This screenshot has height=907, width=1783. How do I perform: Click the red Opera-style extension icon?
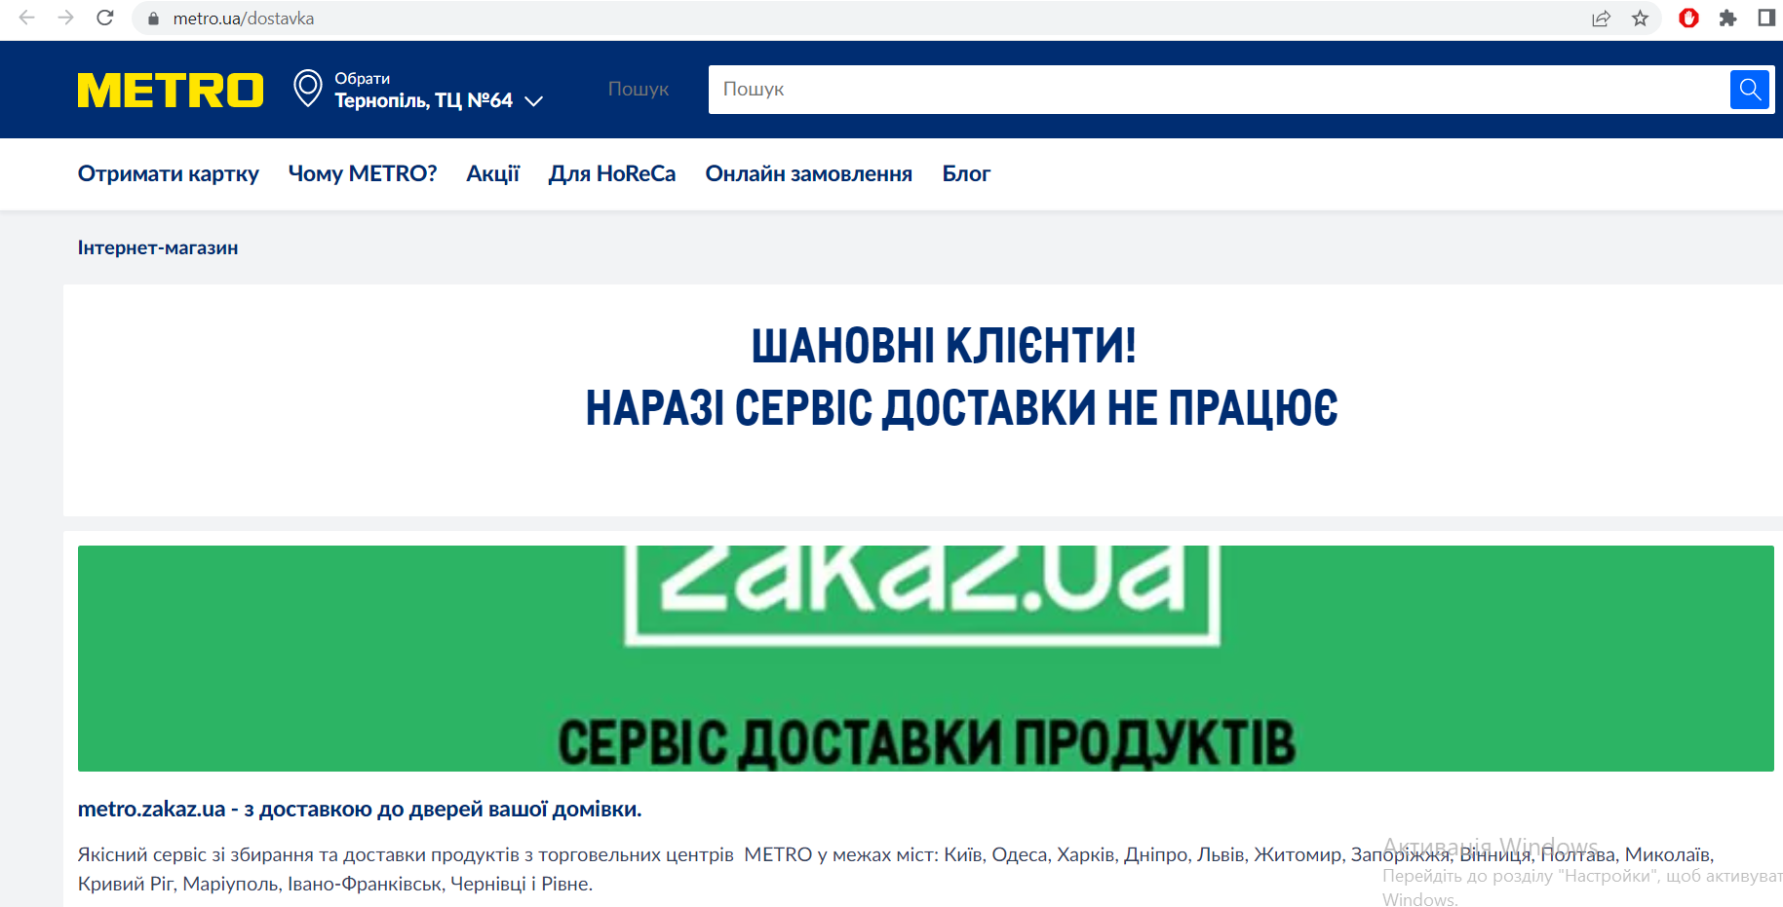pyautogui.click(x=1688, y=19)
